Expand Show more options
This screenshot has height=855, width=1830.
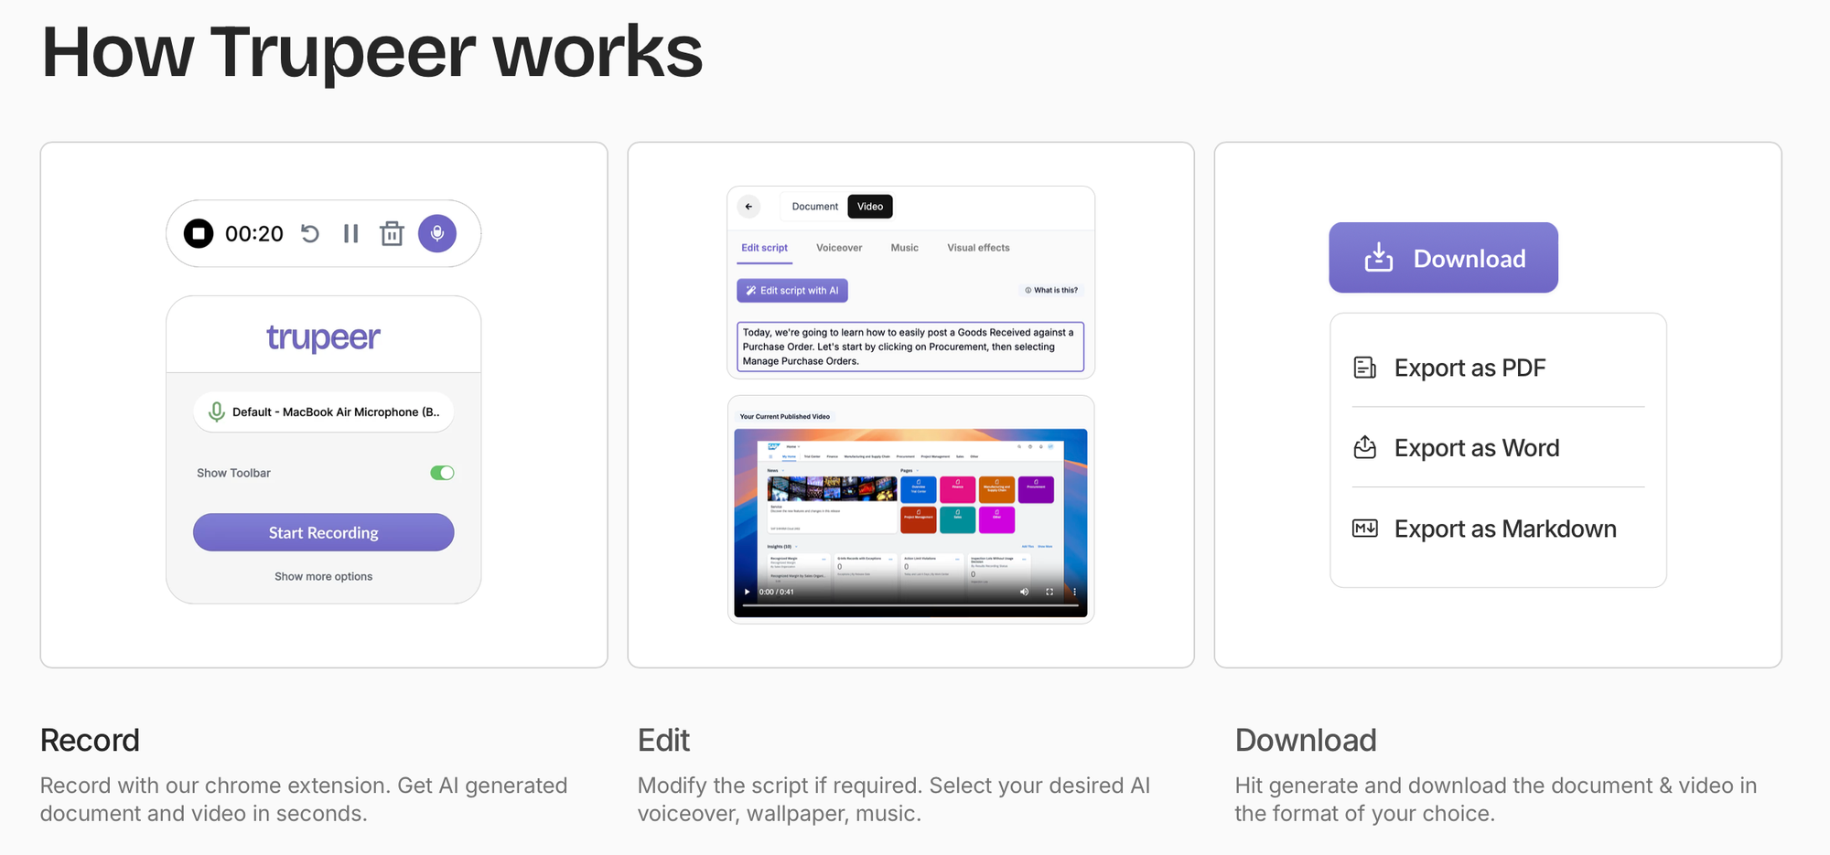pos(323,576)
